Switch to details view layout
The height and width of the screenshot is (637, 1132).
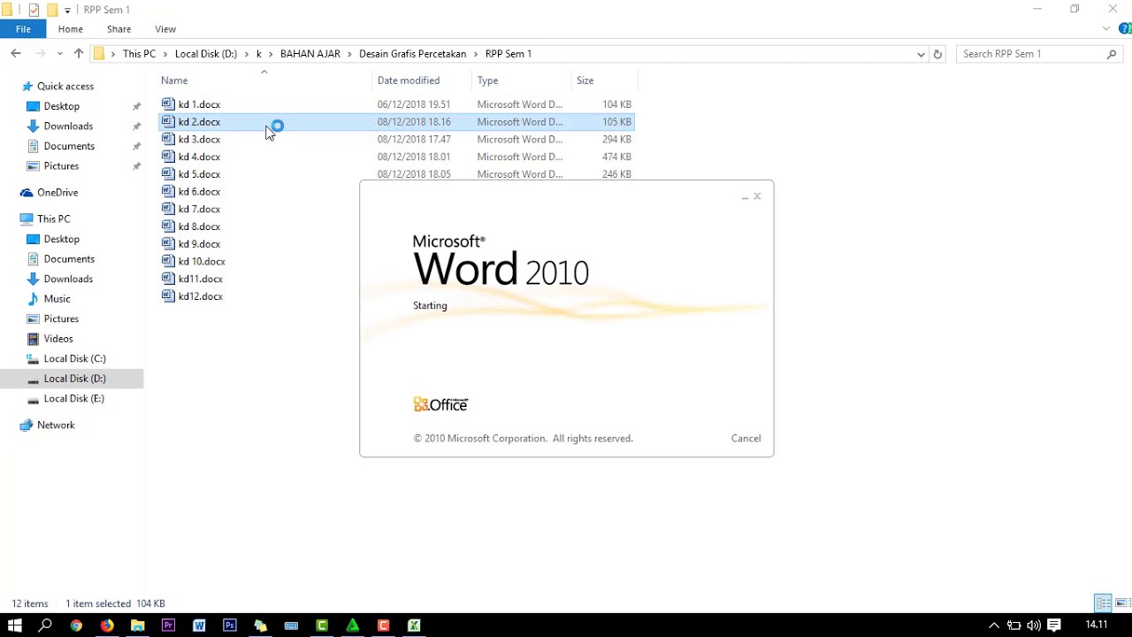pos(1103,603)
